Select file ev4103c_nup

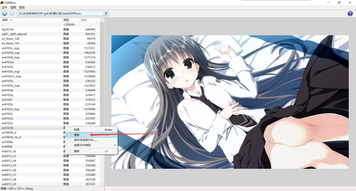(50, 48)
